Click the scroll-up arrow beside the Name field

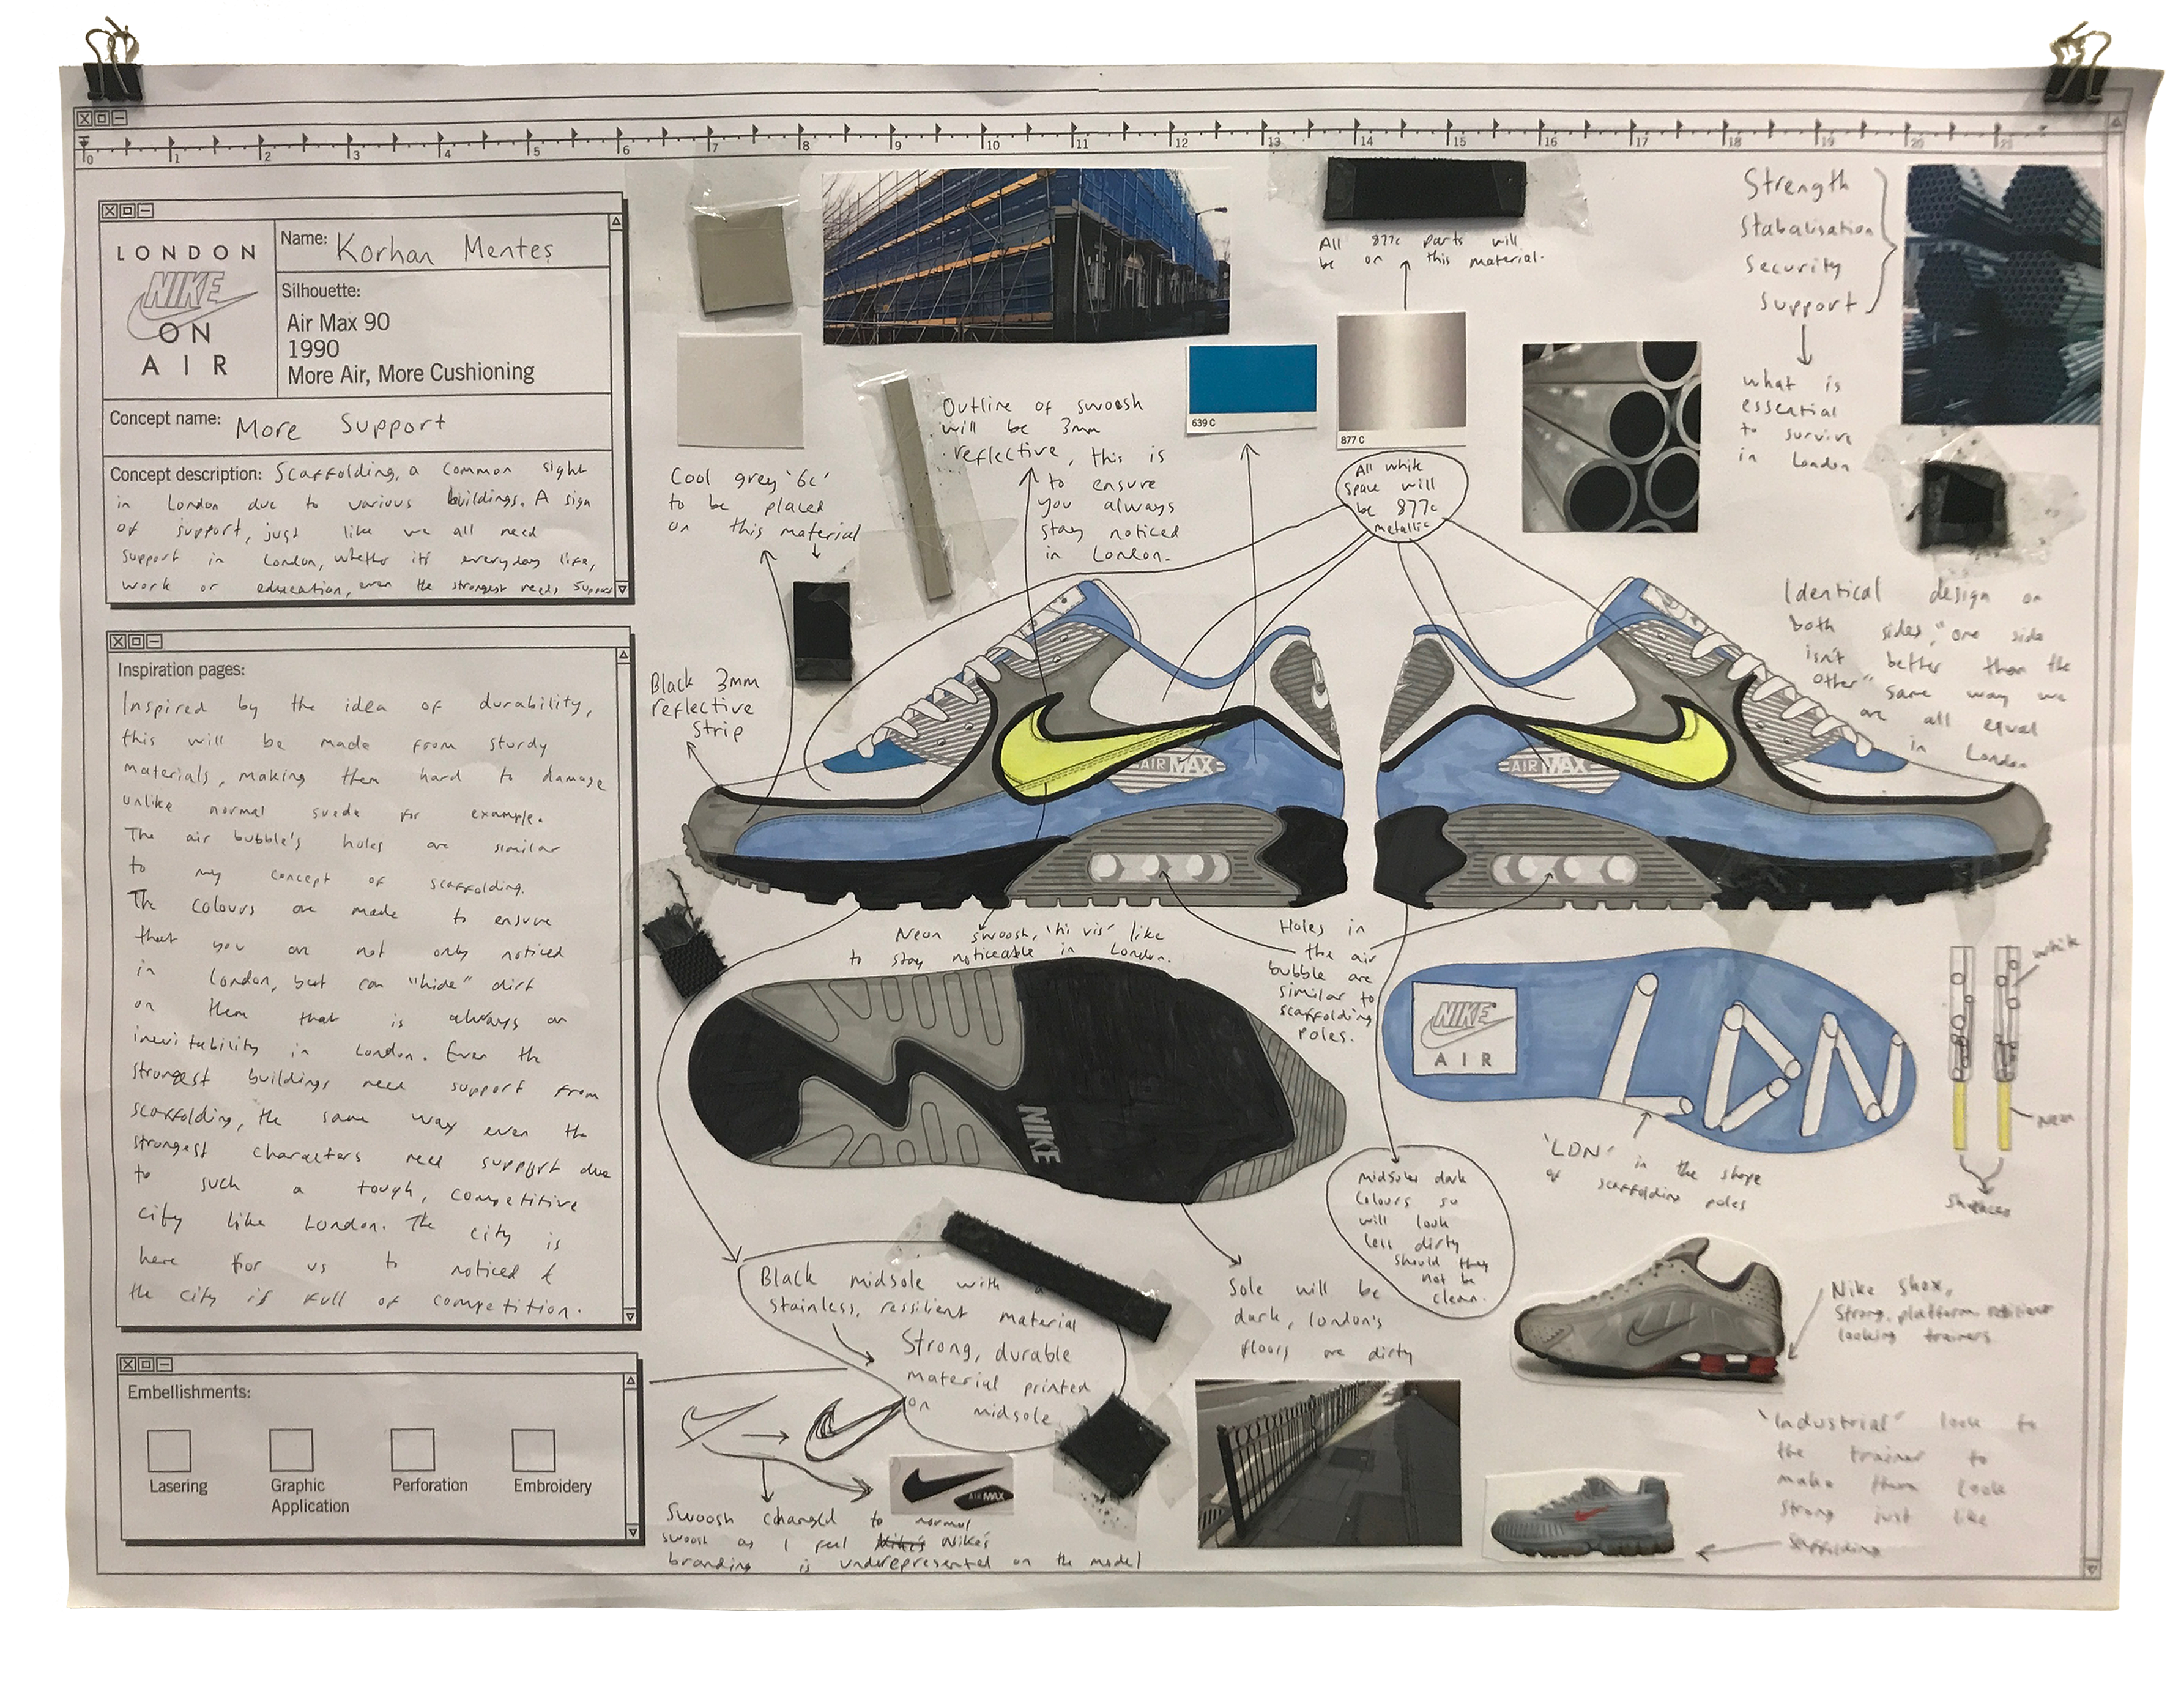pos(617,222)
